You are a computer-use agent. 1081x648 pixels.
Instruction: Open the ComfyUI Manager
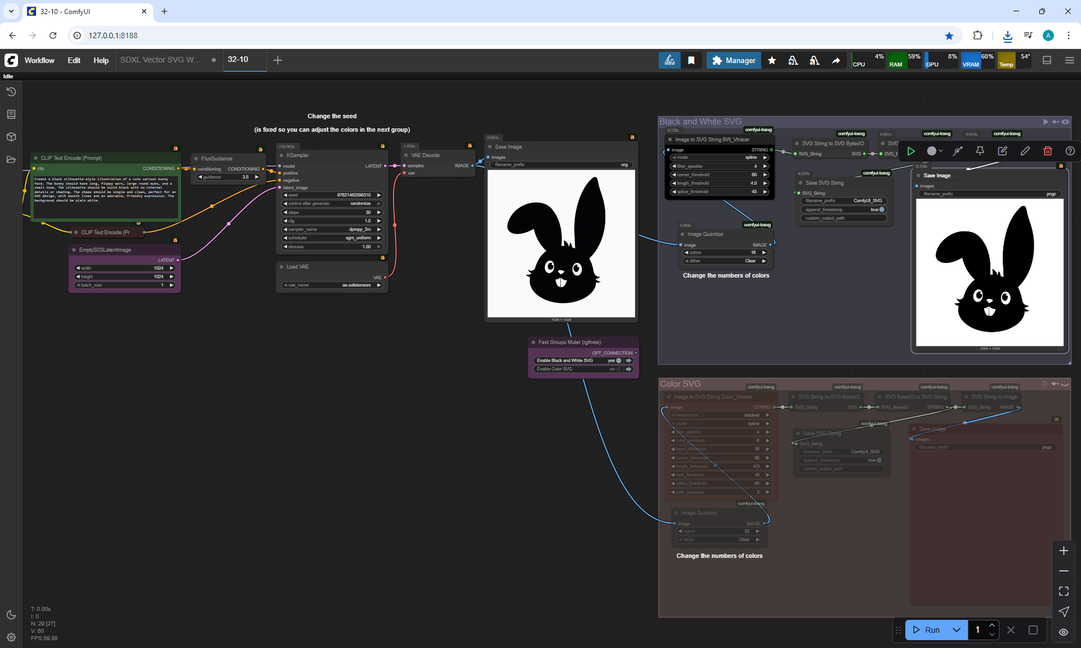click(x=734, y=60)
